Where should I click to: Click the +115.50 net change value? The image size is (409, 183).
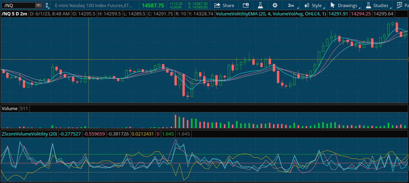[x=176, y=4]
